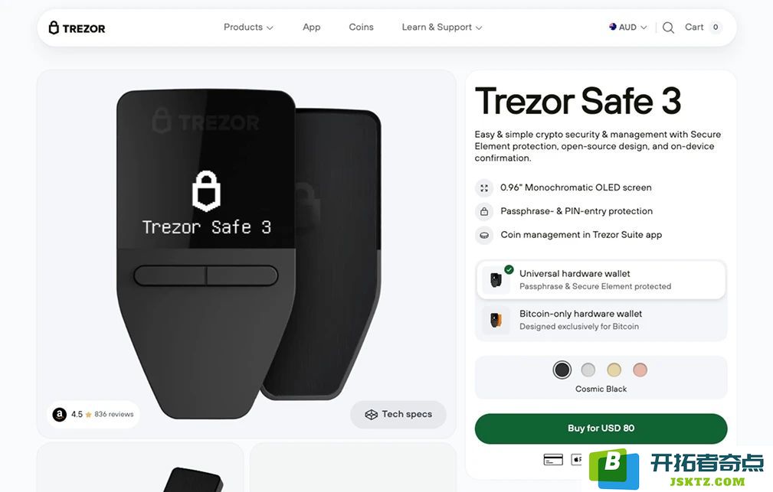Go to the App page
The width and height of the screenshot is (773, 492).
coord(312,27)
